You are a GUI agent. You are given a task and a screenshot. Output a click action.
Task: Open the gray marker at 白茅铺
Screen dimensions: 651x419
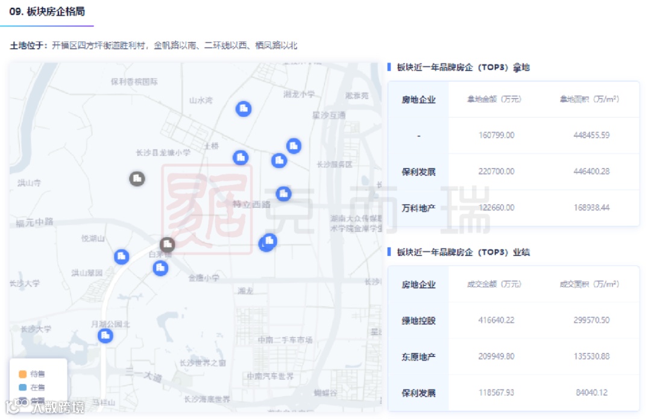point(168,244)
